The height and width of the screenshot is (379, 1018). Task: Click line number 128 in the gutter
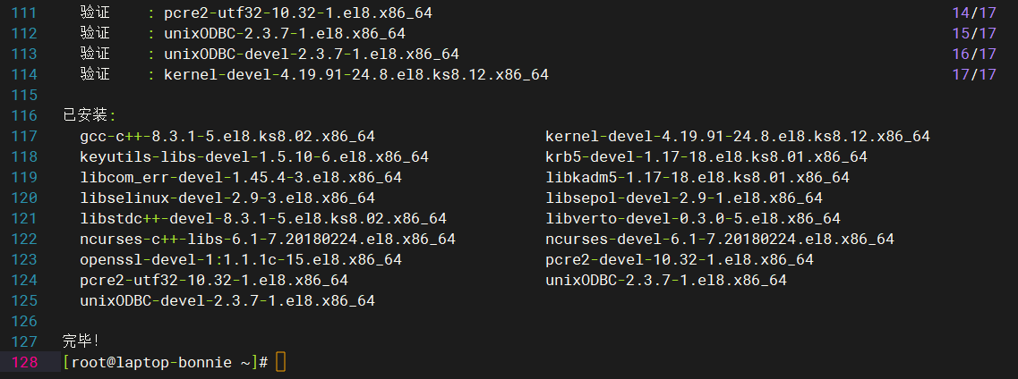[25, 362]
